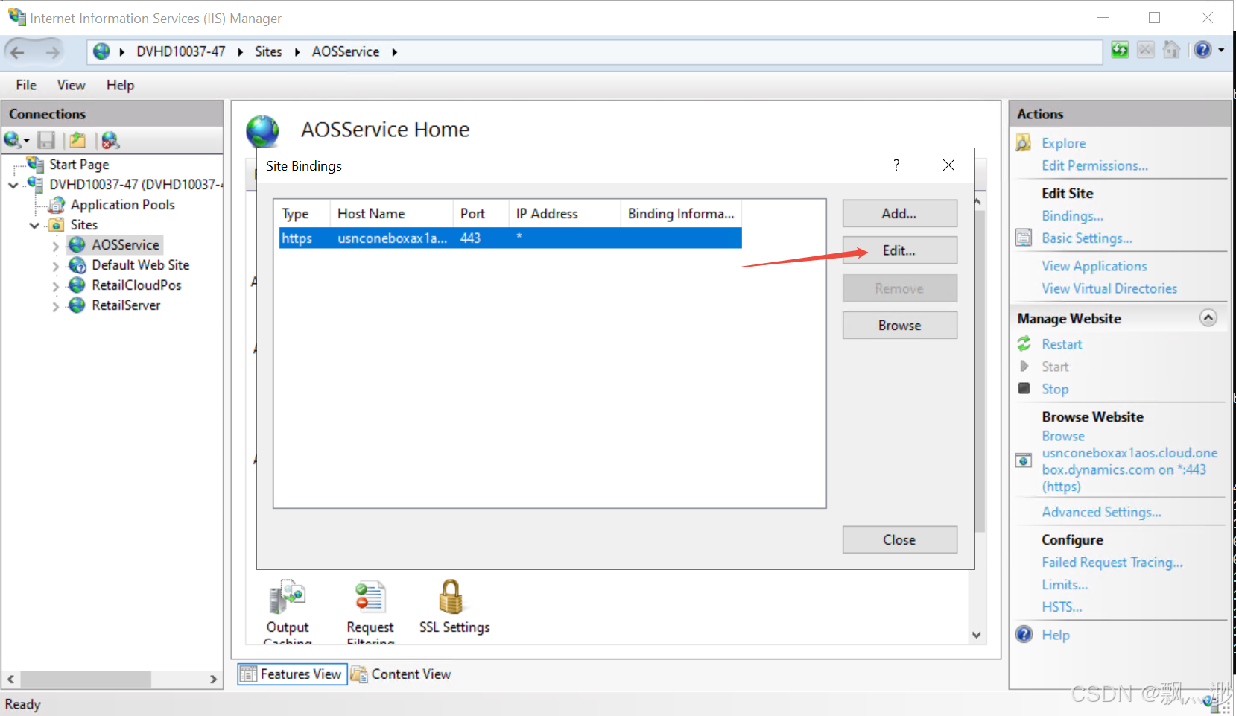Select Start Page in connections tree
The width and height of the screenshot is (1236, 716).
pos(79,164)
